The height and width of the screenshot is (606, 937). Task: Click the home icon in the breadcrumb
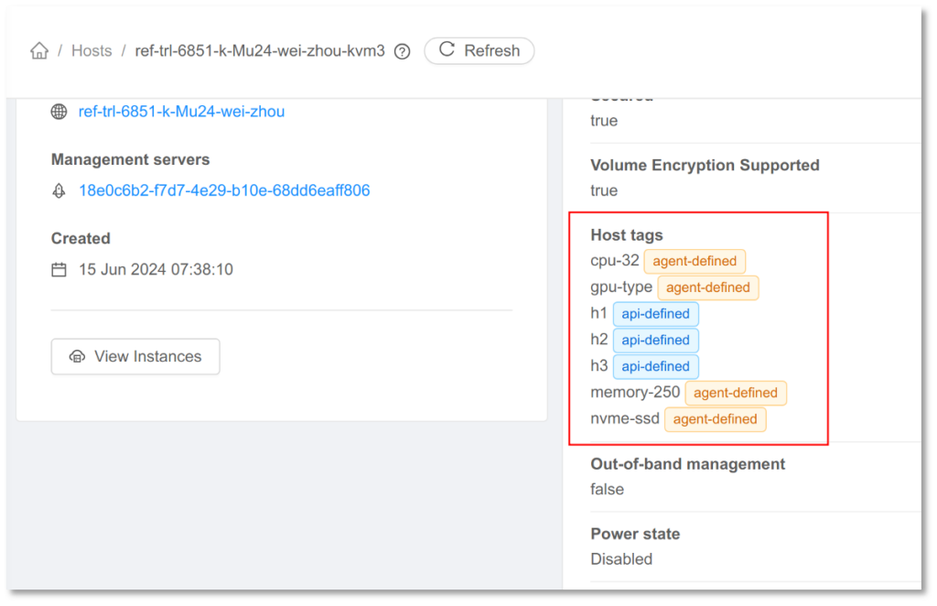tap(38, 50)
